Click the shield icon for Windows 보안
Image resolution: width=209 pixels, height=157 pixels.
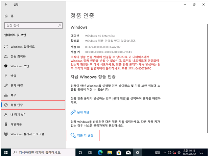pos(6,66)
